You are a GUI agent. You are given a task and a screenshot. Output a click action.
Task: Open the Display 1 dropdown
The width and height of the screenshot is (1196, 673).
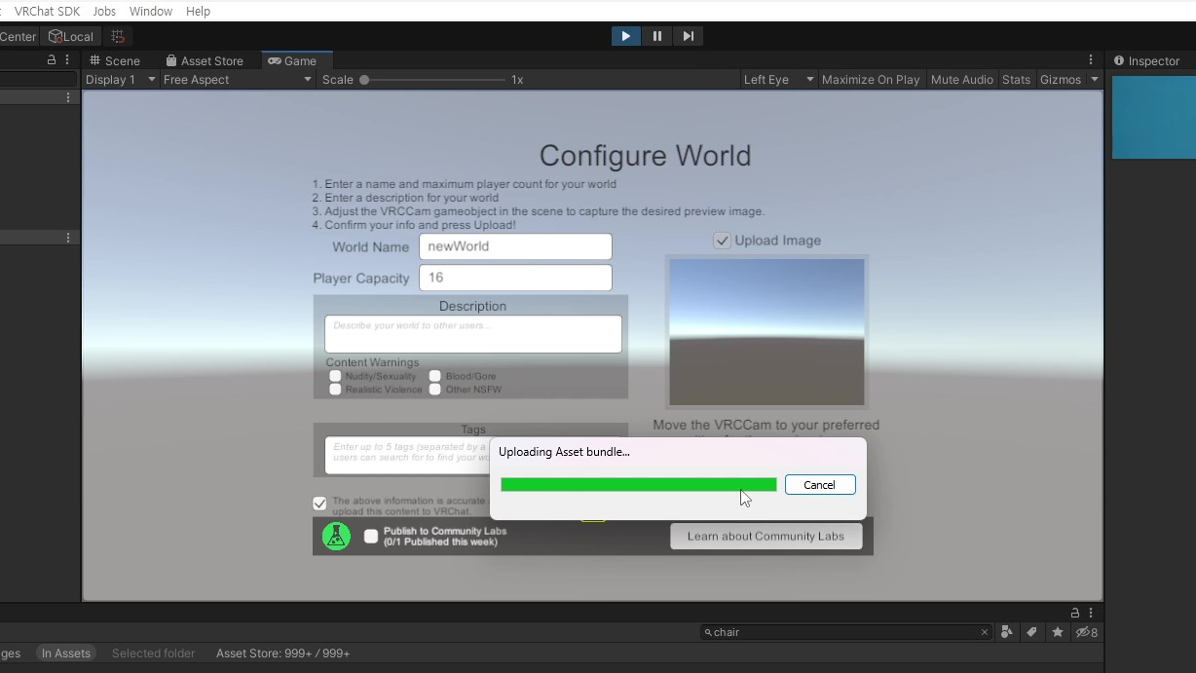pos(121,80)
